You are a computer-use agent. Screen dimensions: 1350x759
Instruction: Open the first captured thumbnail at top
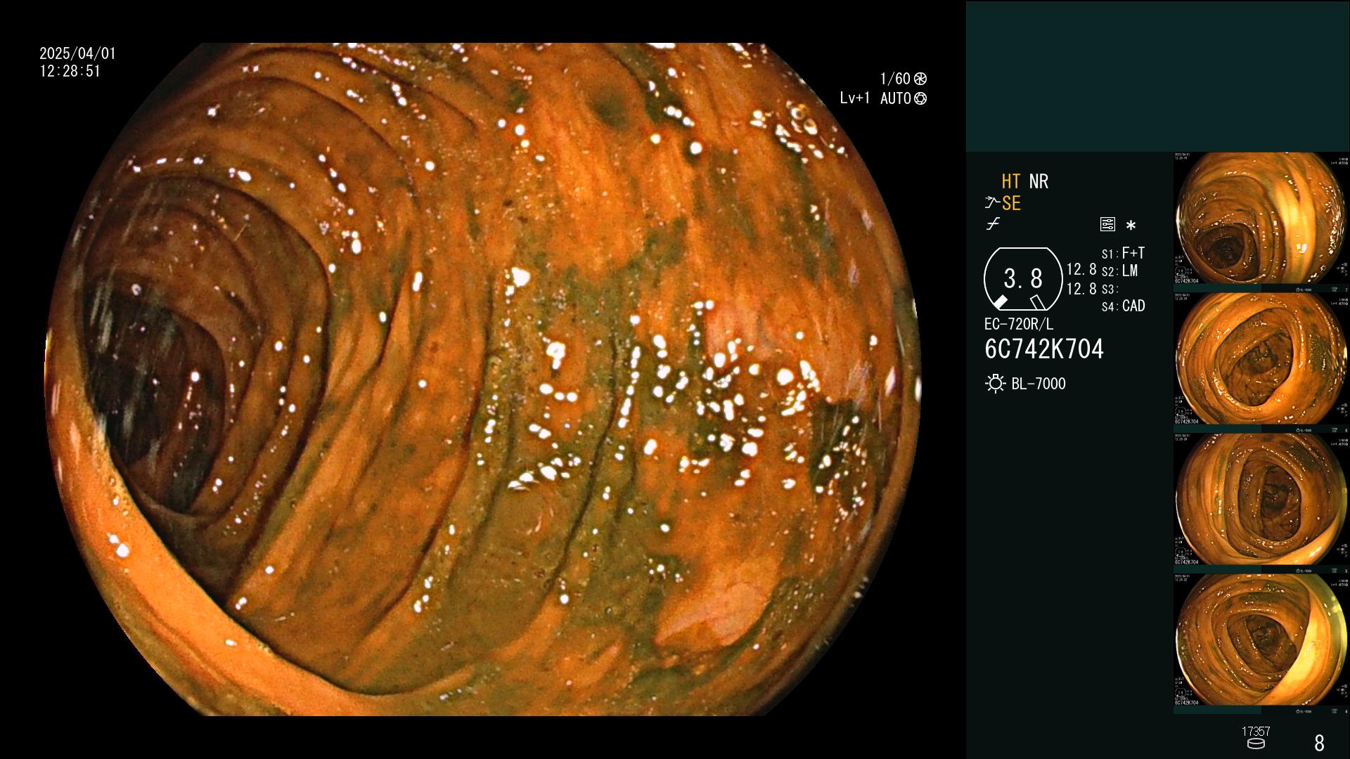coord(1261,222)
